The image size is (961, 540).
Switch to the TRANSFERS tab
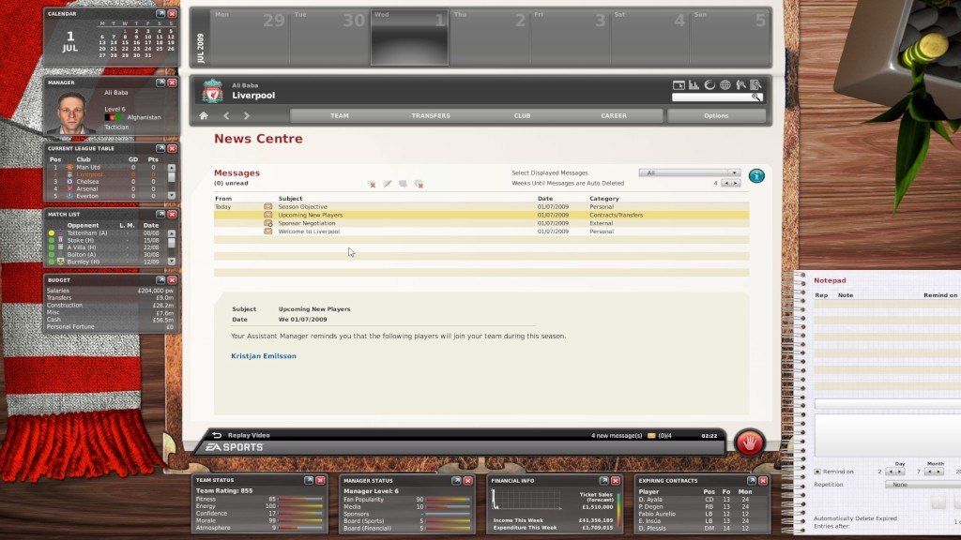pos(430,115)
